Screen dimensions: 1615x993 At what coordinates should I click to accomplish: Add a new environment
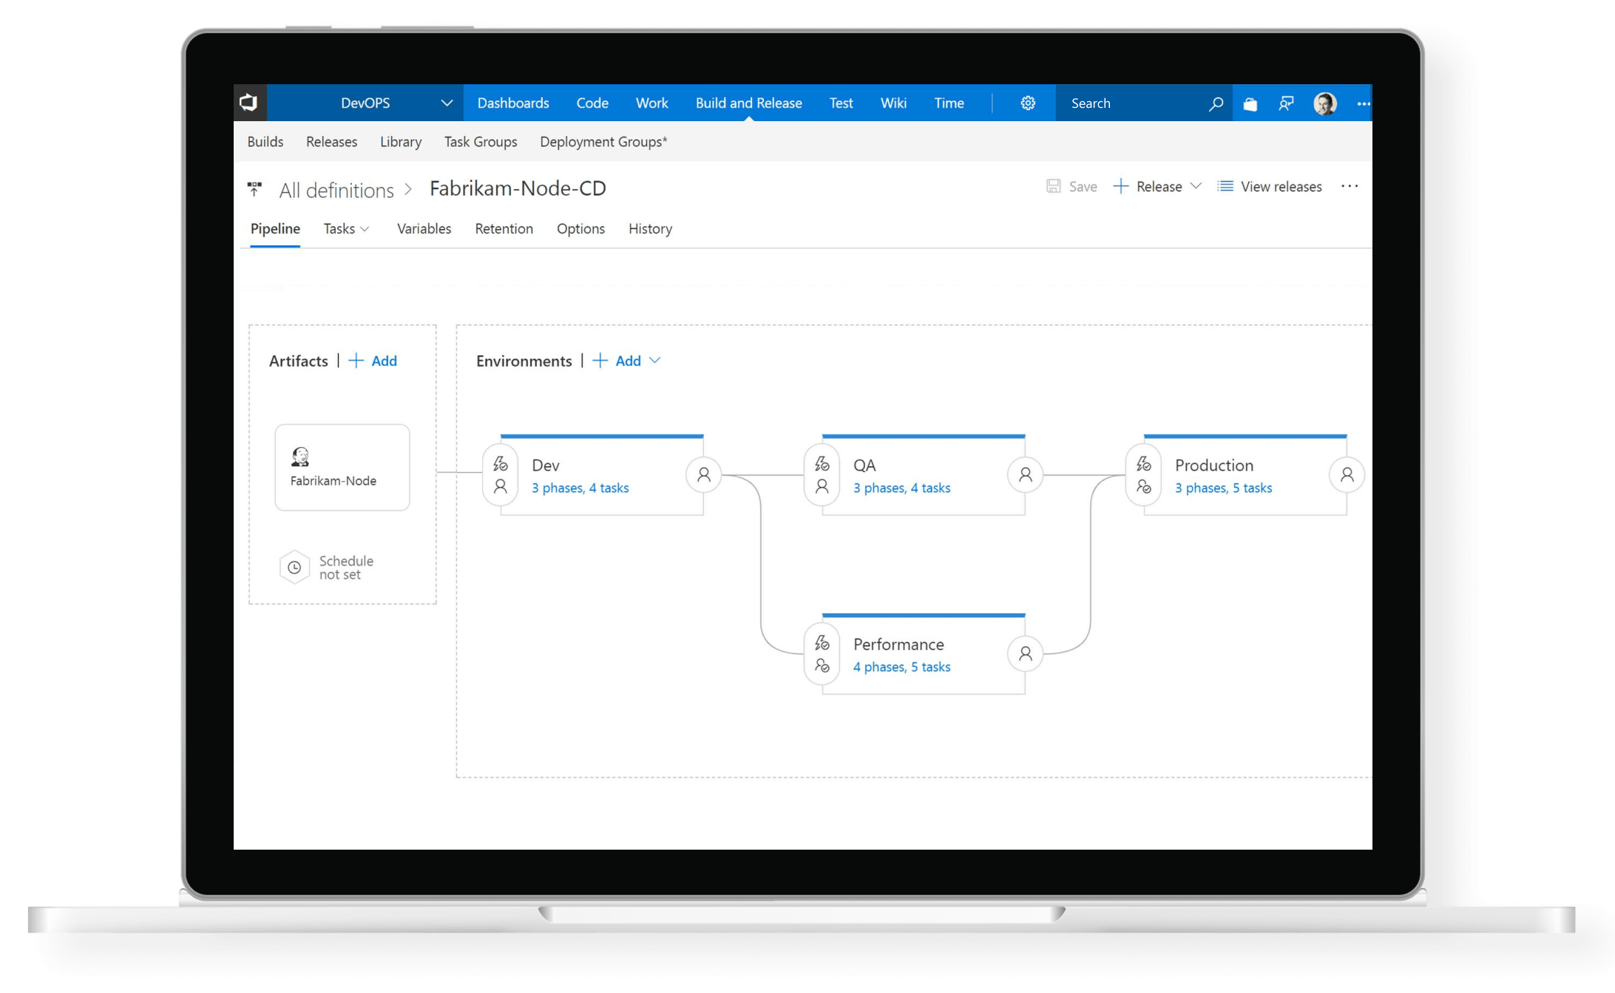click(x=617, y=361)
